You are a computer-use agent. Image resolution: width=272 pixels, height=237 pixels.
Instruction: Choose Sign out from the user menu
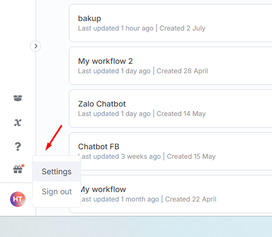pos(57,191)
